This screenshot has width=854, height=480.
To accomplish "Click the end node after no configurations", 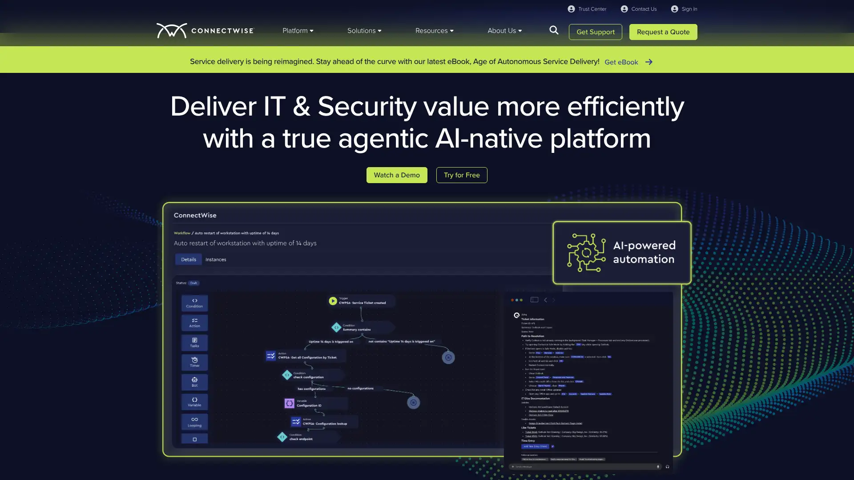I will point(414,403).
